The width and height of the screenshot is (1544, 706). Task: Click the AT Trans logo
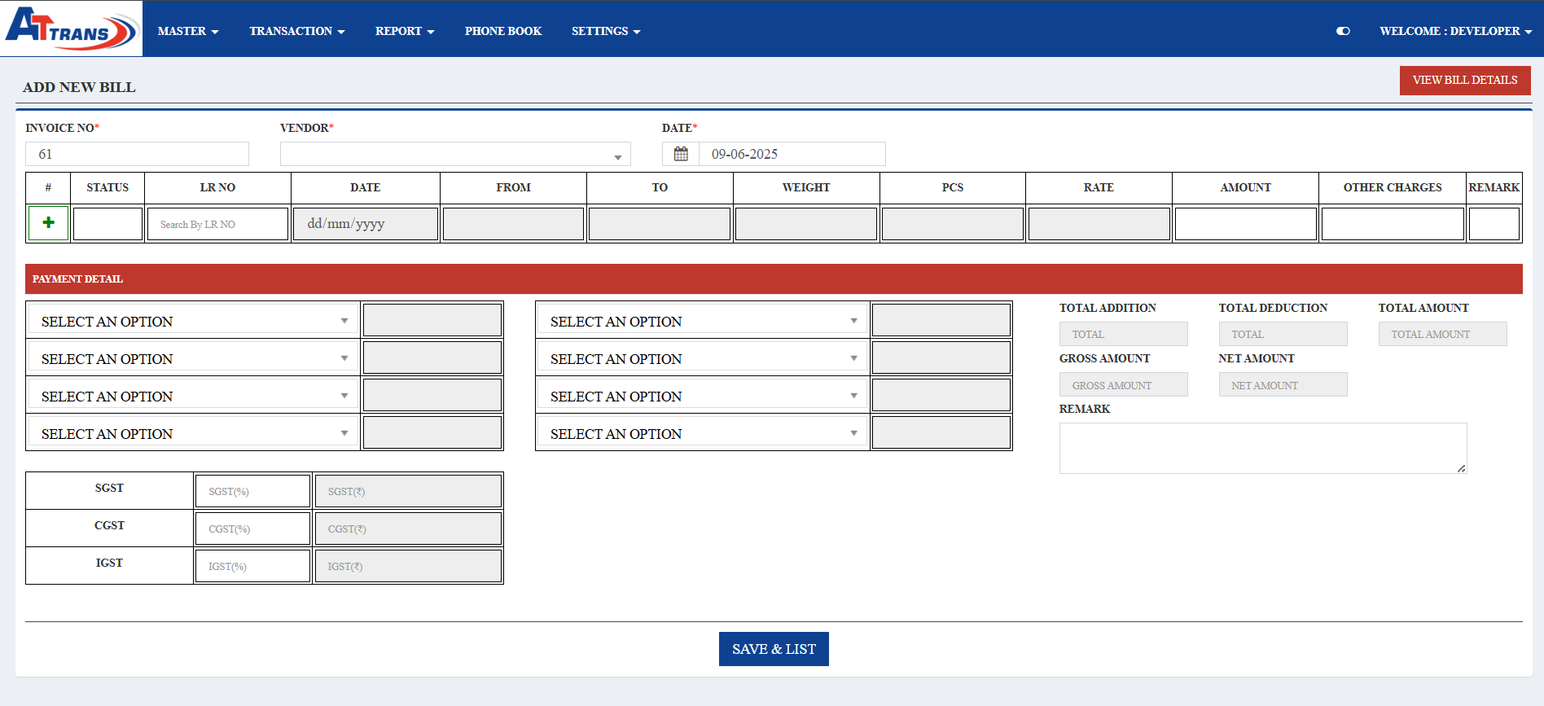72,29
